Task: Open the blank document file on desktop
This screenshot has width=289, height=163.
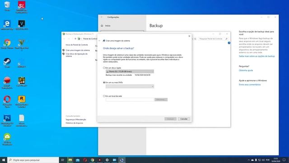Action: [22, 120]
